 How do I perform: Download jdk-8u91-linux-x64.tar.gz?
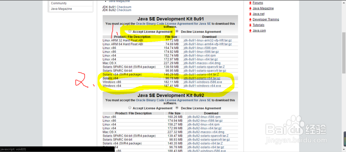(201, 59)
